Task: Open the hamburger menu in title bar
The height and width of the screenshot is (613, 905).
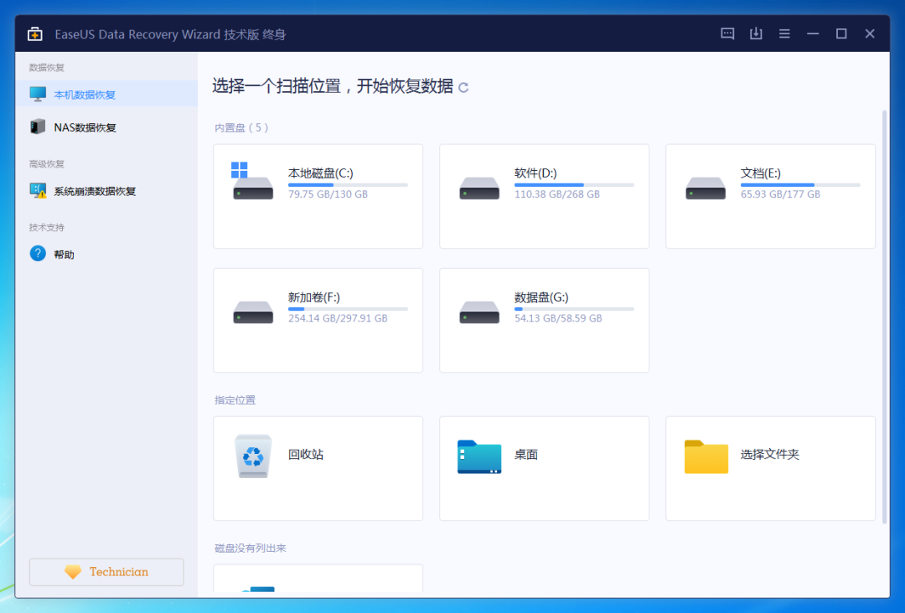Action: 783,34
